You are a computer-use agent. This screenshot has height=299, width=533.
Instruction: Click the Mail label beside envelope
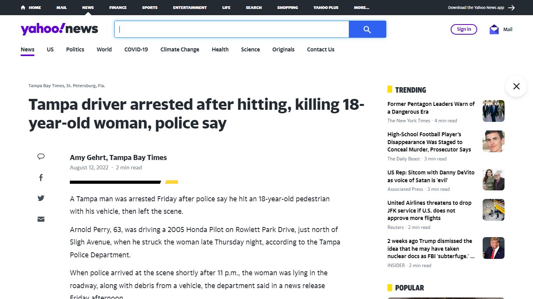tap(508, 30)
